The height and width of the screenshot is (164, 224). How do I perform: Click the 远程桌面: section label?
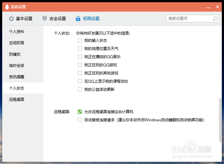coord(62,112)
